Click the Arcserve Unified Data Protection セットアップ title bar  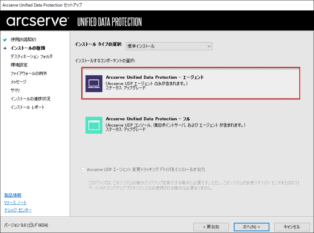[x=42, y=5]
